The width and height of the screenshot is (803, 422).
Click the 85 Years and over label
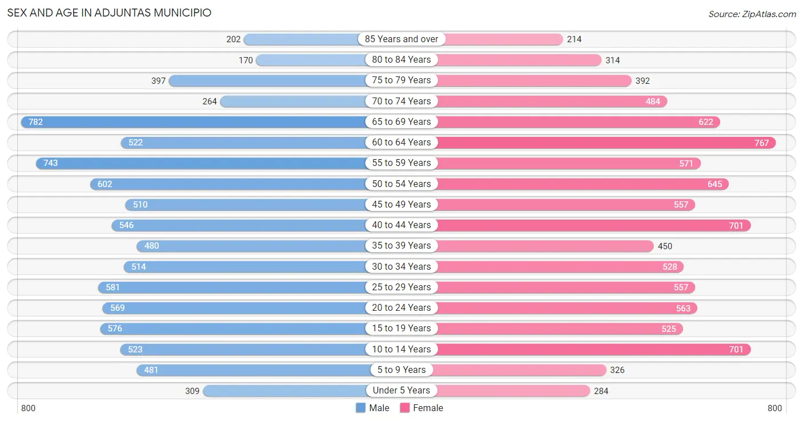pyautogui.click(x=401, y=39)
